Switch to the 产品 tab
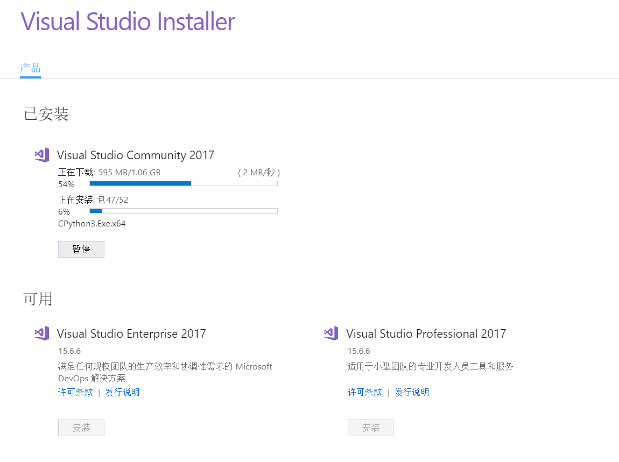The width and height of the screenshot is (619, 462). [30, 68]
